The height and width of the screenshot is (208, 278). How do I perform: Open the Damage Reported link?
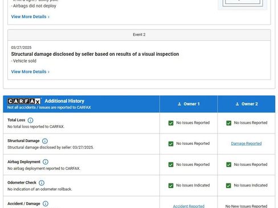tap(246, 144)
